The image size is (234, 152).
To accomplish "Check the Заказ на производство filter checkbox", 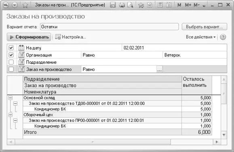I will [11, 69].
